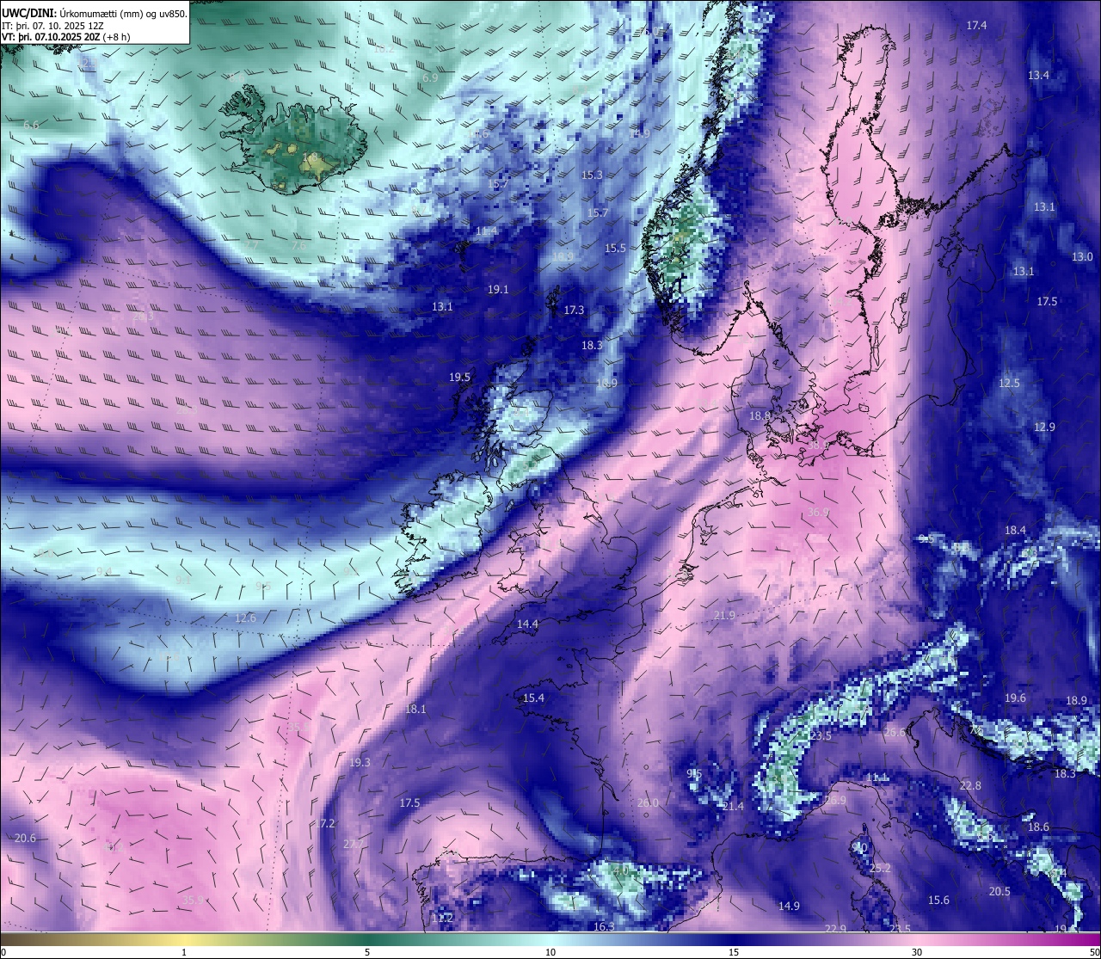Click the map value "19.6"

point(1016,698)
